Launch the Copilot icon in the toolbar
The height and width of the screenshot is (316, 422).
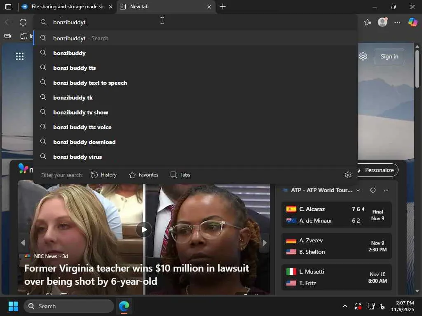pos(413,22)
